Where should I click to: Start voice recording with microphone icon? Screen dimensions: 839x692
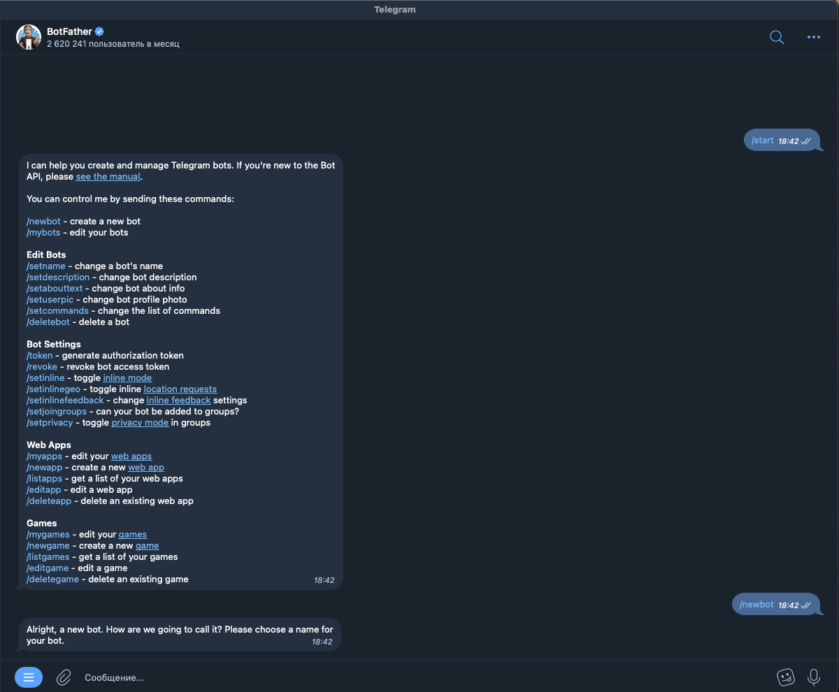click(x=814, y=677)
